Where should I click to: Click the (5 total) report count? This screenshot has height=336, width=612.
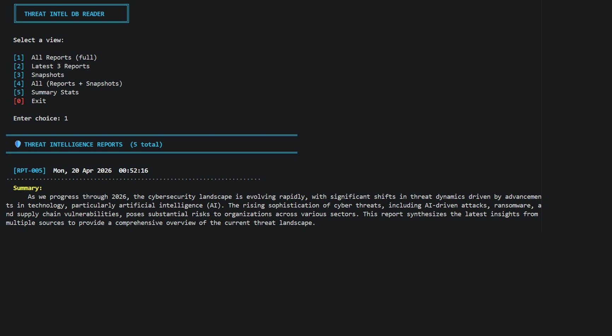click(146, 144)
